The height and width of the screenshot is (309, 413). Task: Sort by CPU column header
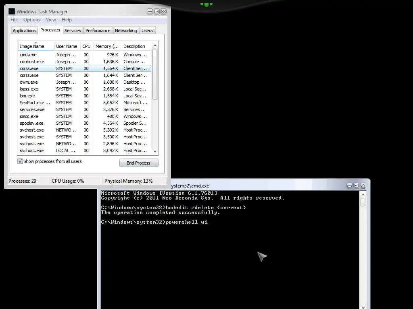(x=86, y=46)
